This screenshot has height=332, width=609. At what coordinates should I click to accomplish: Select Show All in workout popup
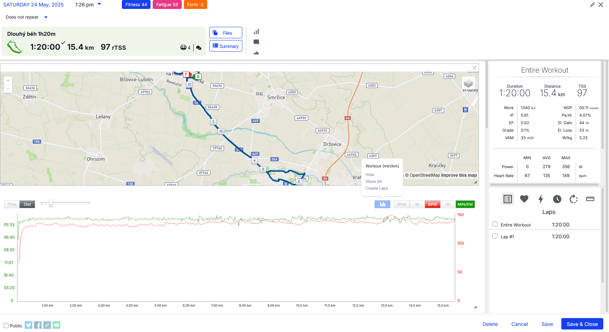pyautogui.click(x=374, y=181)
